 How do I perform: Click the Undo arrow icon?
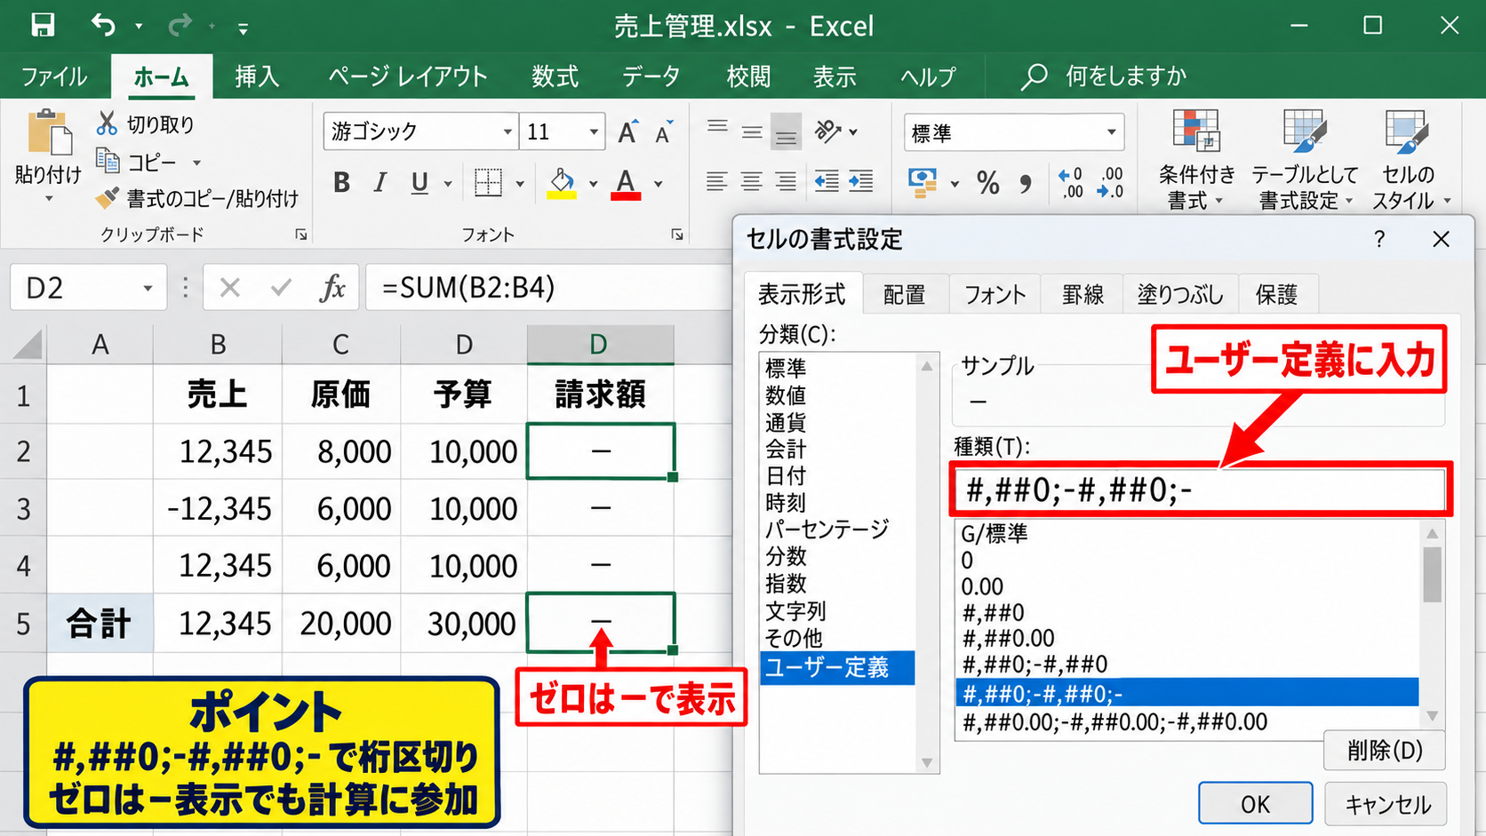tap(103, 25)
